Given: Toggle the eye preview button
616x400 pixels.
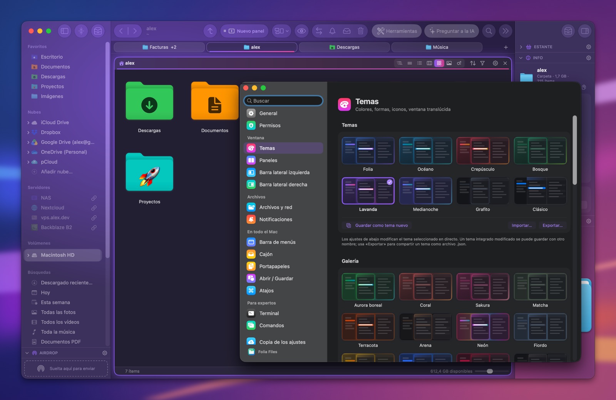Looking at the screenshot, I should coord(301,31).
